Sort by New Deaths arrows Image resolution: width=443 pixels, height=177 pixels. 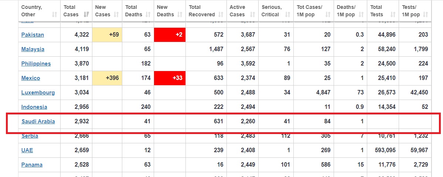tap(180, 14)
